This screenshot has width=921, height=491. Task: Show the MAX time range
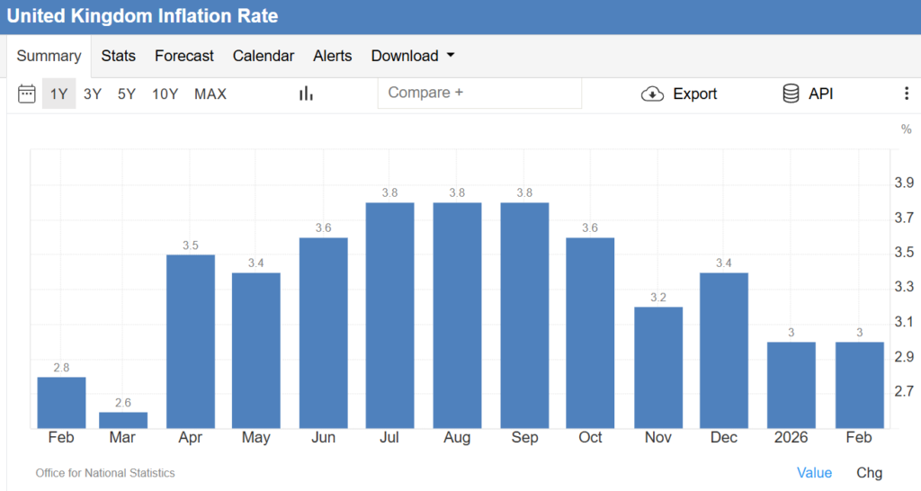click(x=210, y=94)
